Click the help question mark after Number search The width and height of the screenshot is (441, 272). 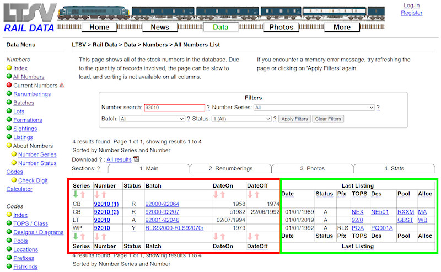208,108
